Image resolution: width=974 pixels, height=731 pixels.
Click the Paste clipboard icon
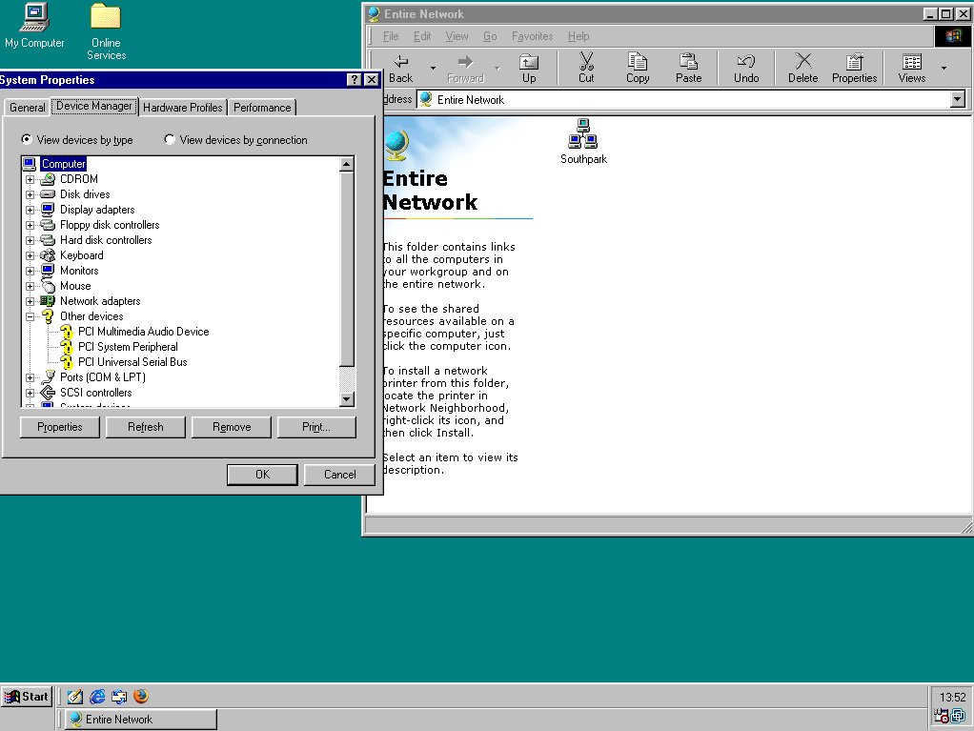[x=688, y=61]
